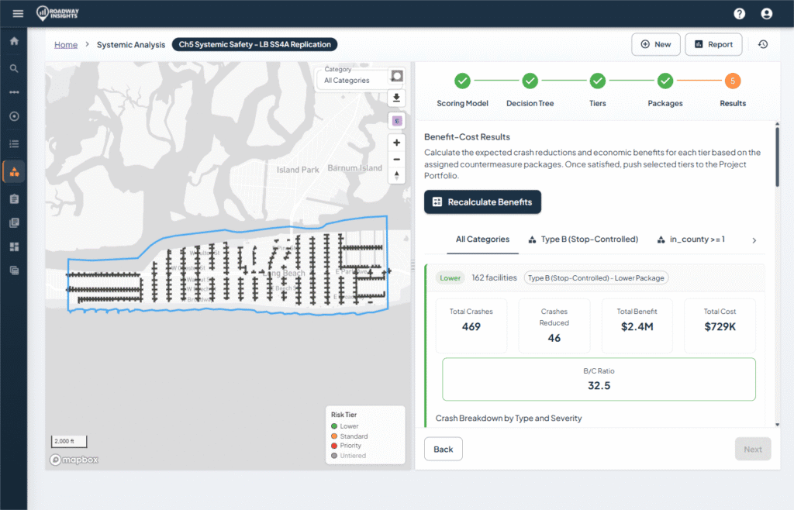Zoom in on the map
The height and width of the screenshot is (510, 794).
point(396,143)
